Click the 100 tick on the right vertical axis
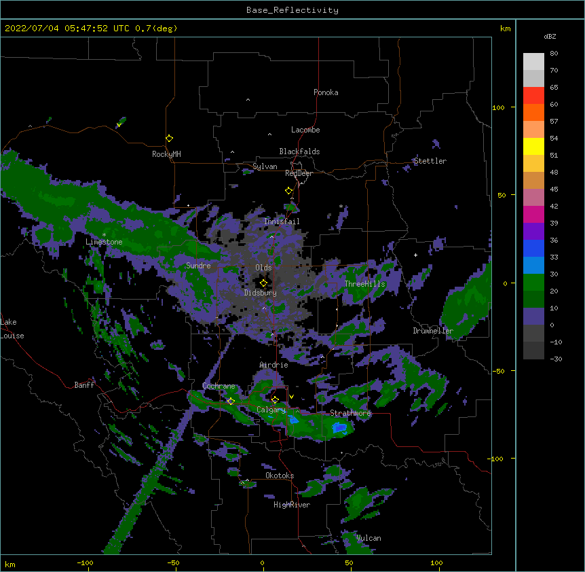 click(498, 107)
